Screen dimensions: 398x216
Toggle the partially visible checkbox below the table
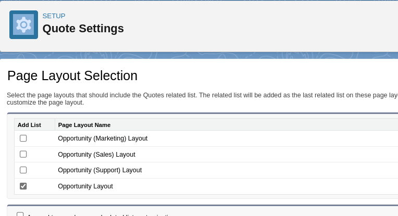[x=20, y=214]
